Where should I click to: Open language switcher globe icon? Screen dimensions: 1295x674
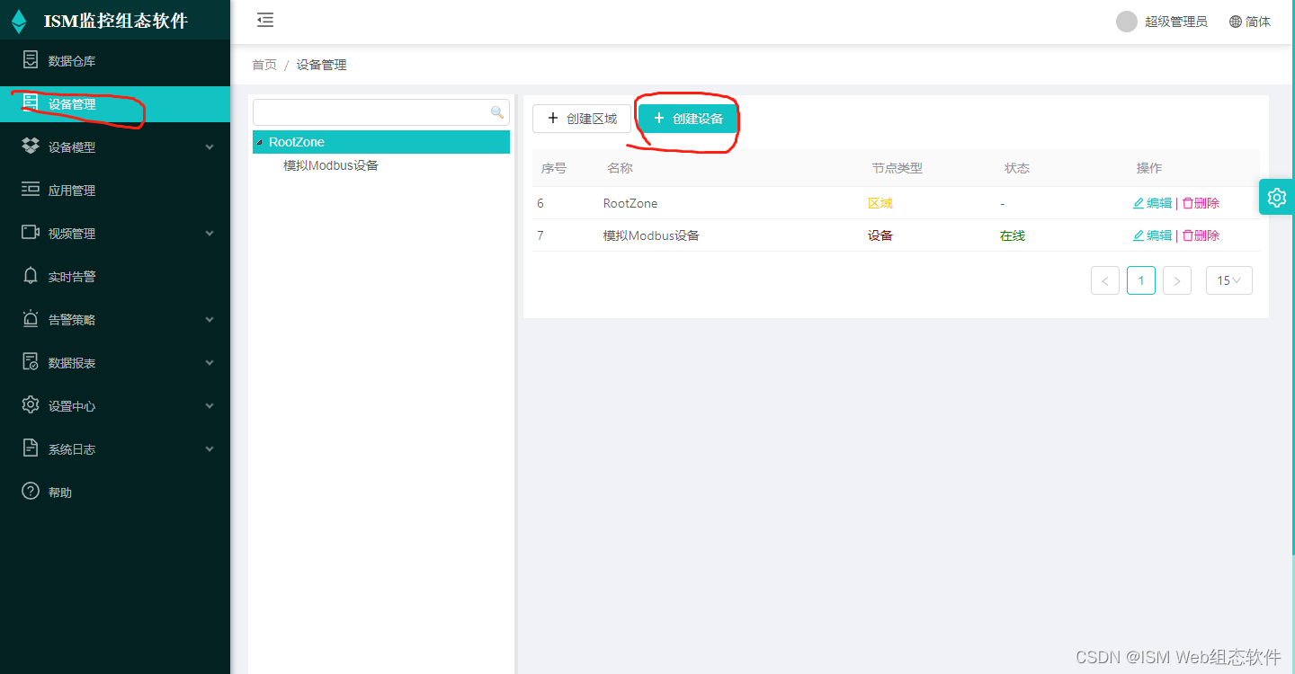coord(1236,22)
